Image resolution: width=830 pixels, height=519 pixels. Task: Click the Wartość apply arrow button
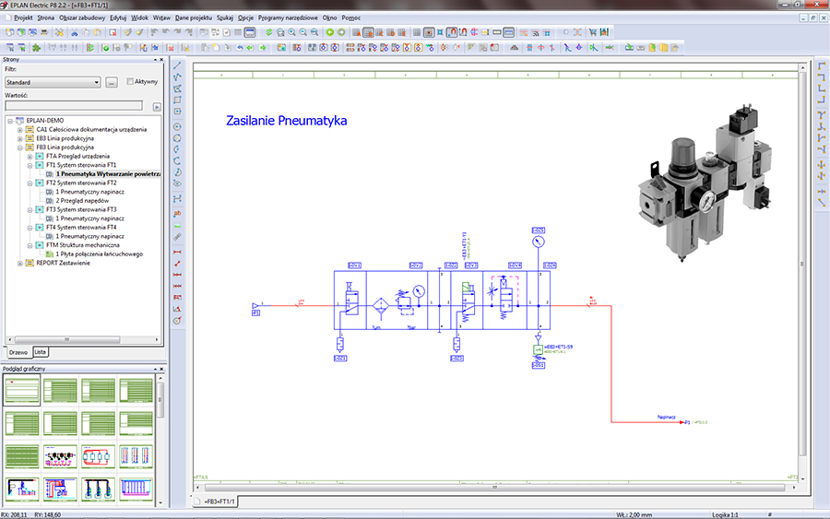(x=157, y=107)
